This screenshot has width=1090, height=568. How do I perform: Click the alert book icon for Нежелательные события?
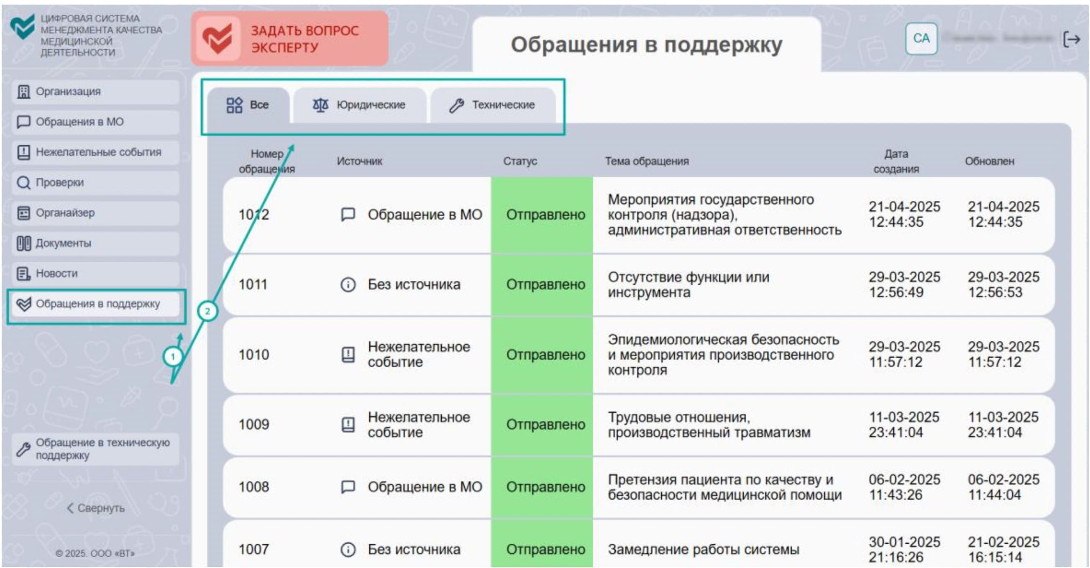[x=24, y=152]
